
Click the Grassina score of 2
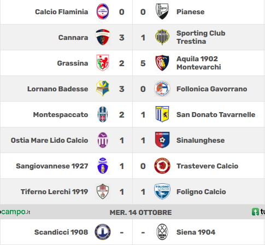[x=121, y=63]
